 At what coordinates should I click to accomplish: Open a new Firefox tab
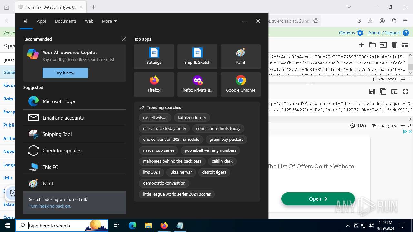pyautogui.click(x=93, y=7)
